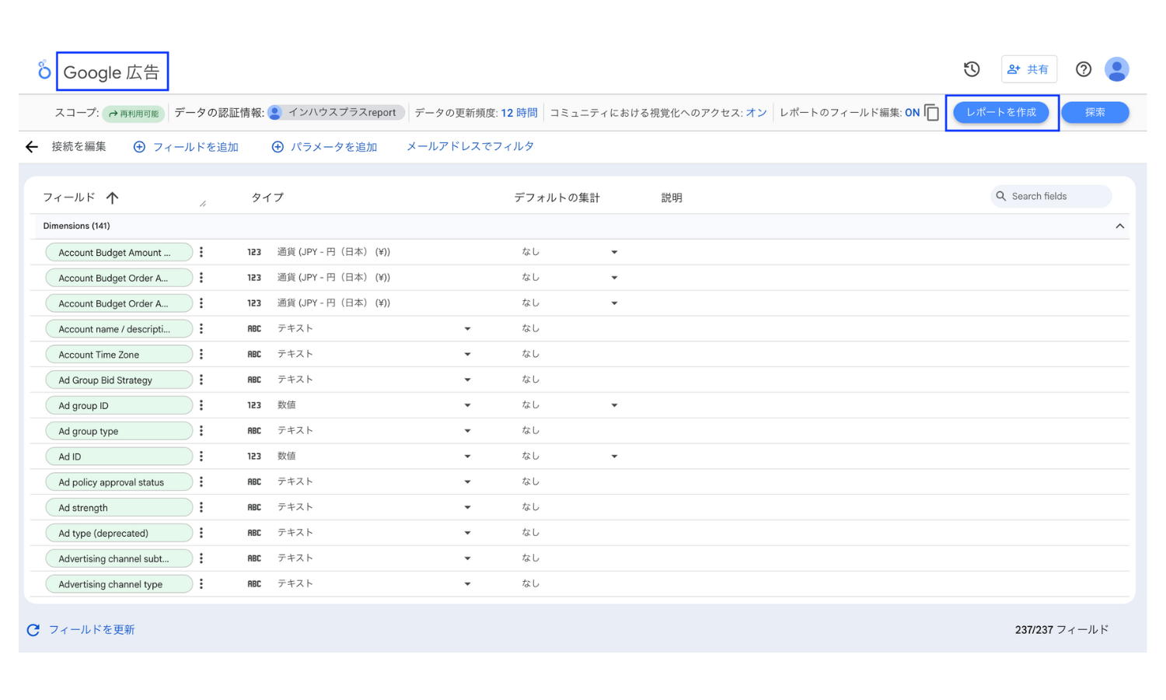Image resolution: width=1166 pixels, height=700 pixels.
Task: Click the レポートを作成 button
Action: coord(1001,111)
